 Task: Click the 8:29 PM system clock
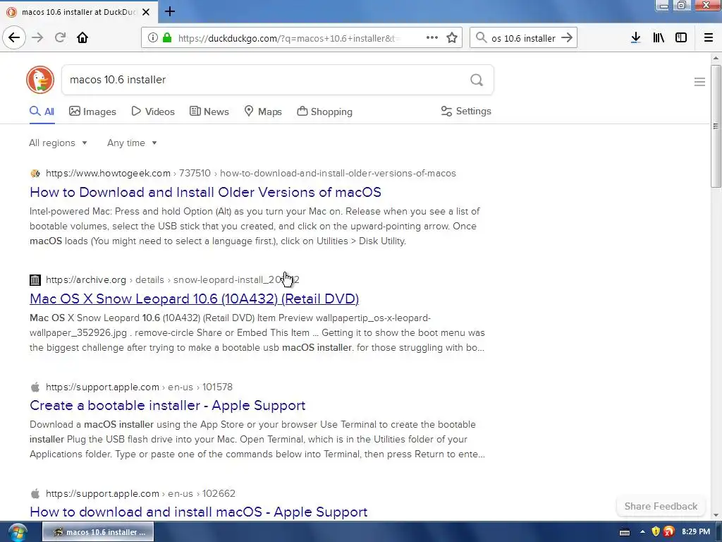tap(696, 532)
